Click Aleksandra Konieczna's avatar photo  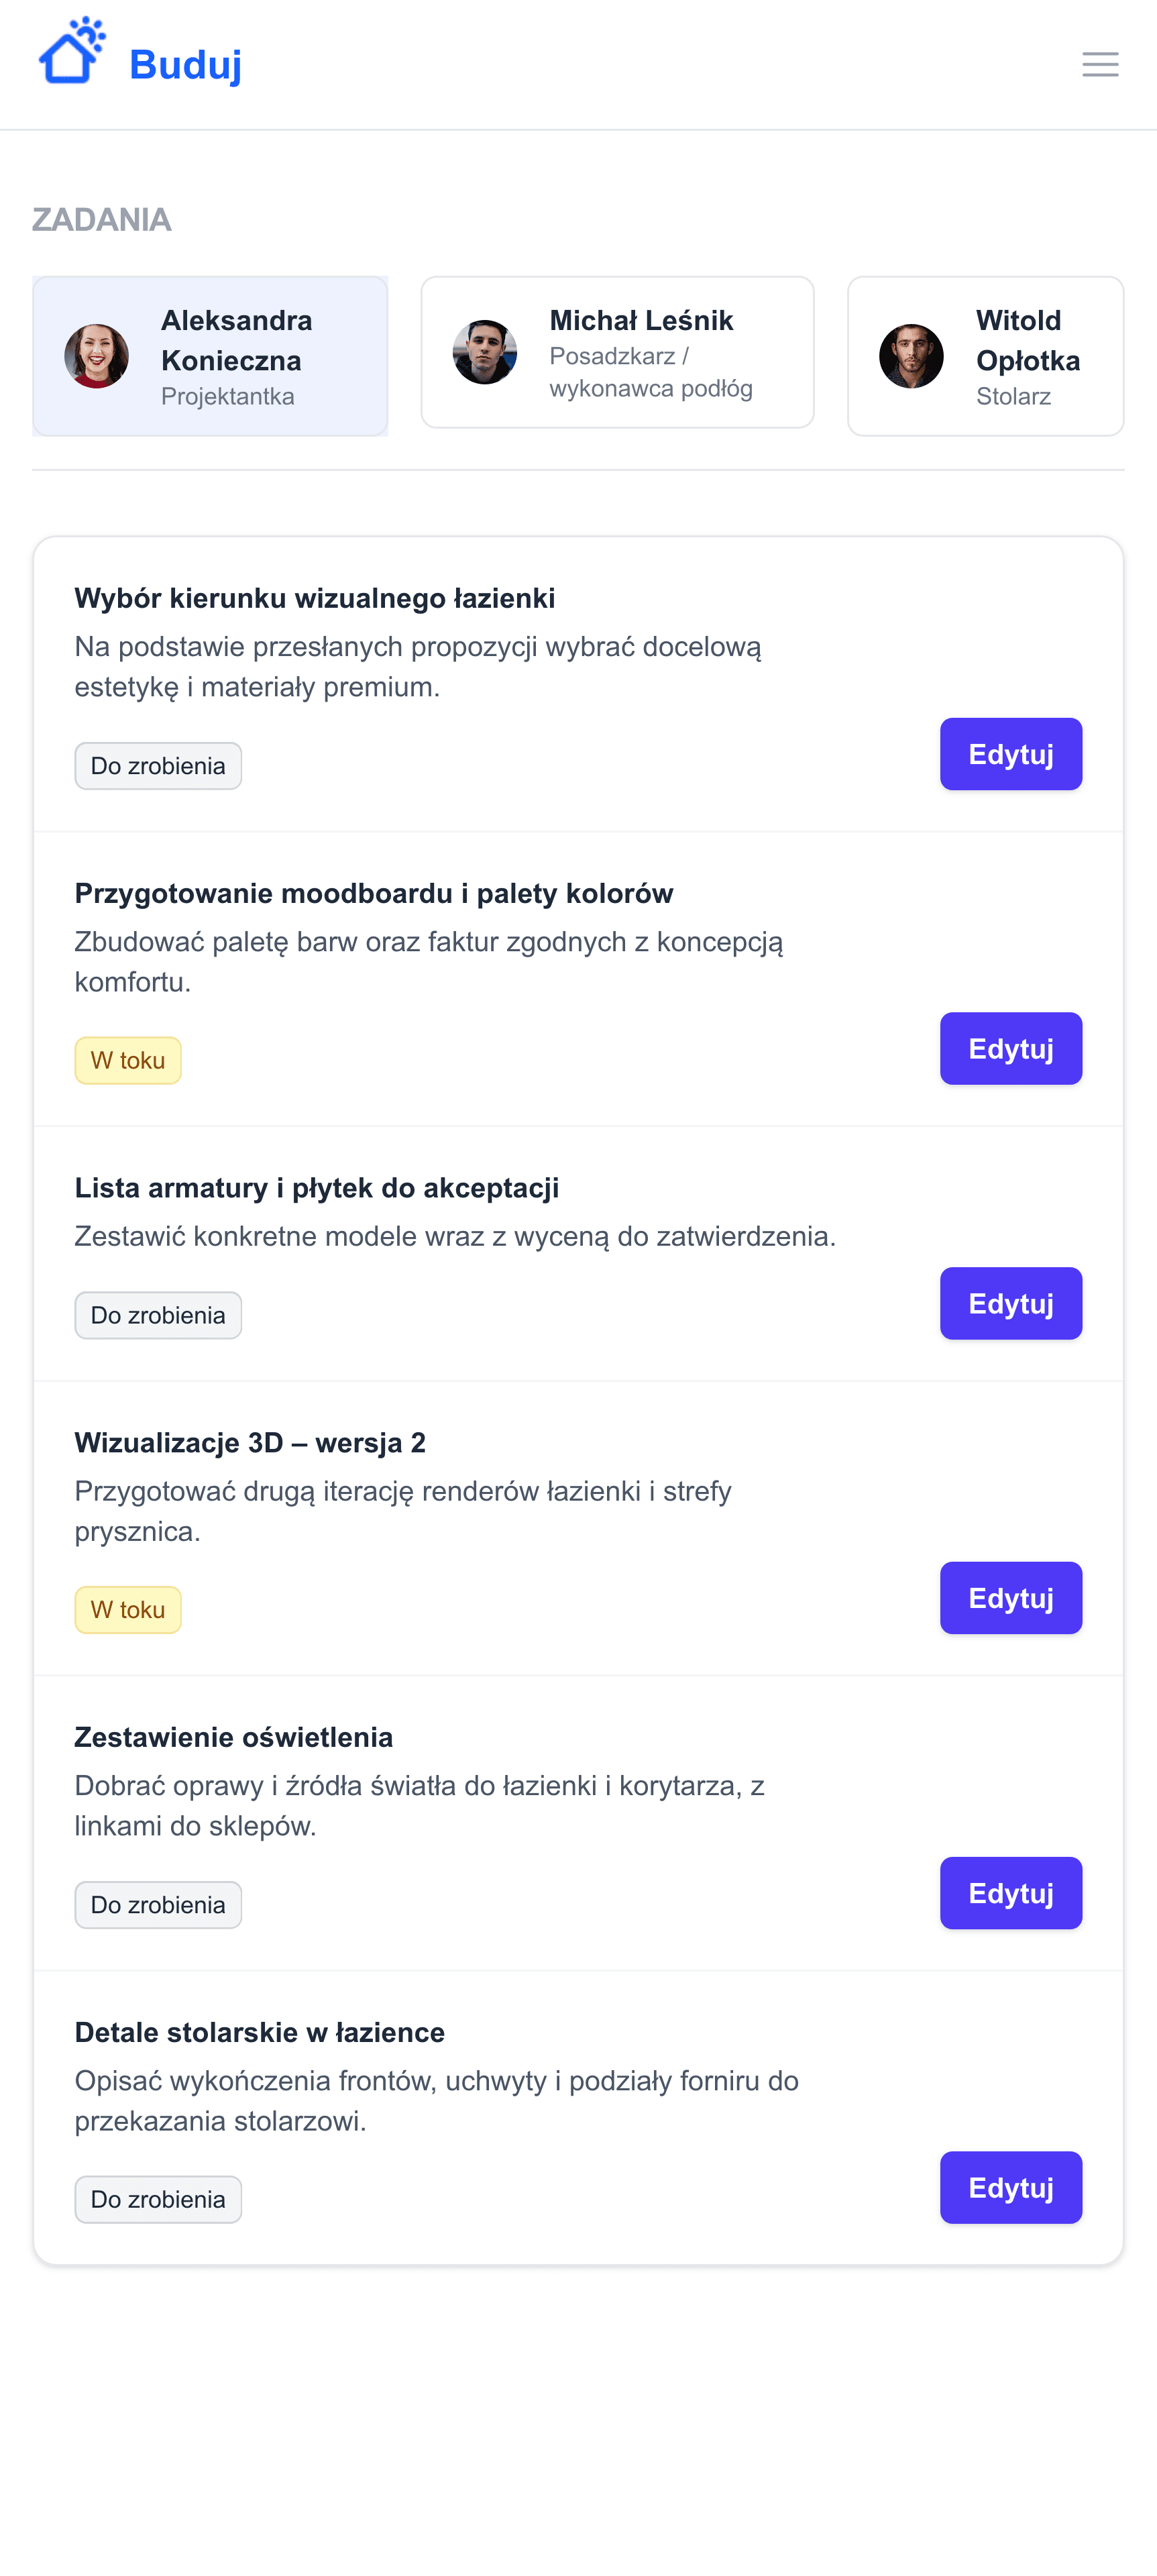(97, 356)
